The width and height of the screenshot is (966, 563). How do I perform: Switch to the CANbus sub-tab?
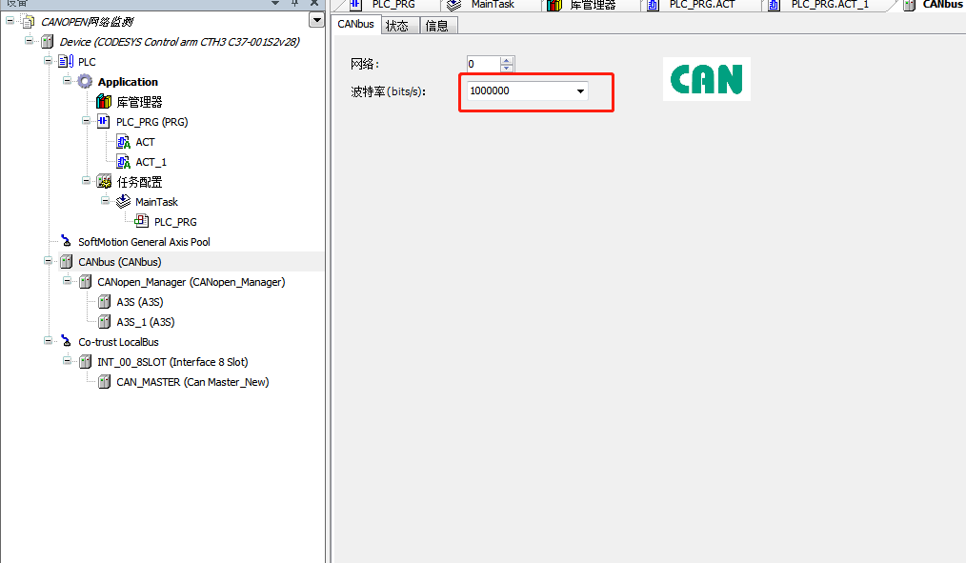coord(356,25)
